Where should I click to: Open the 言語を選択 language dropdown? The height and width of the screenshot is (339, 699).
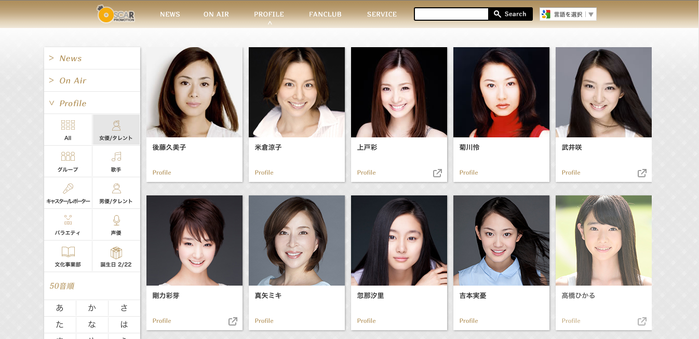568,14
